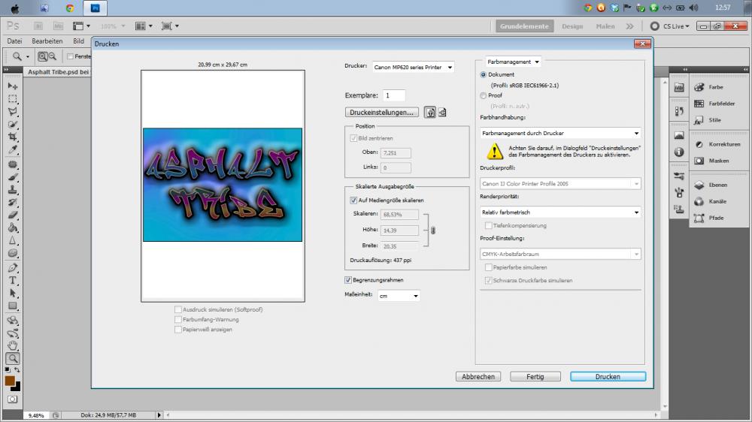
Task: Select the Zoom tool in the toolbox
Action: tap(13, 358)
